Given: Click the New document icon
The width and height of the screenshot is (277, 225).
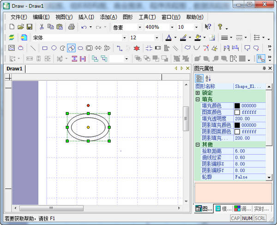Looking at the screenshot, I should (x=12, y=27).
